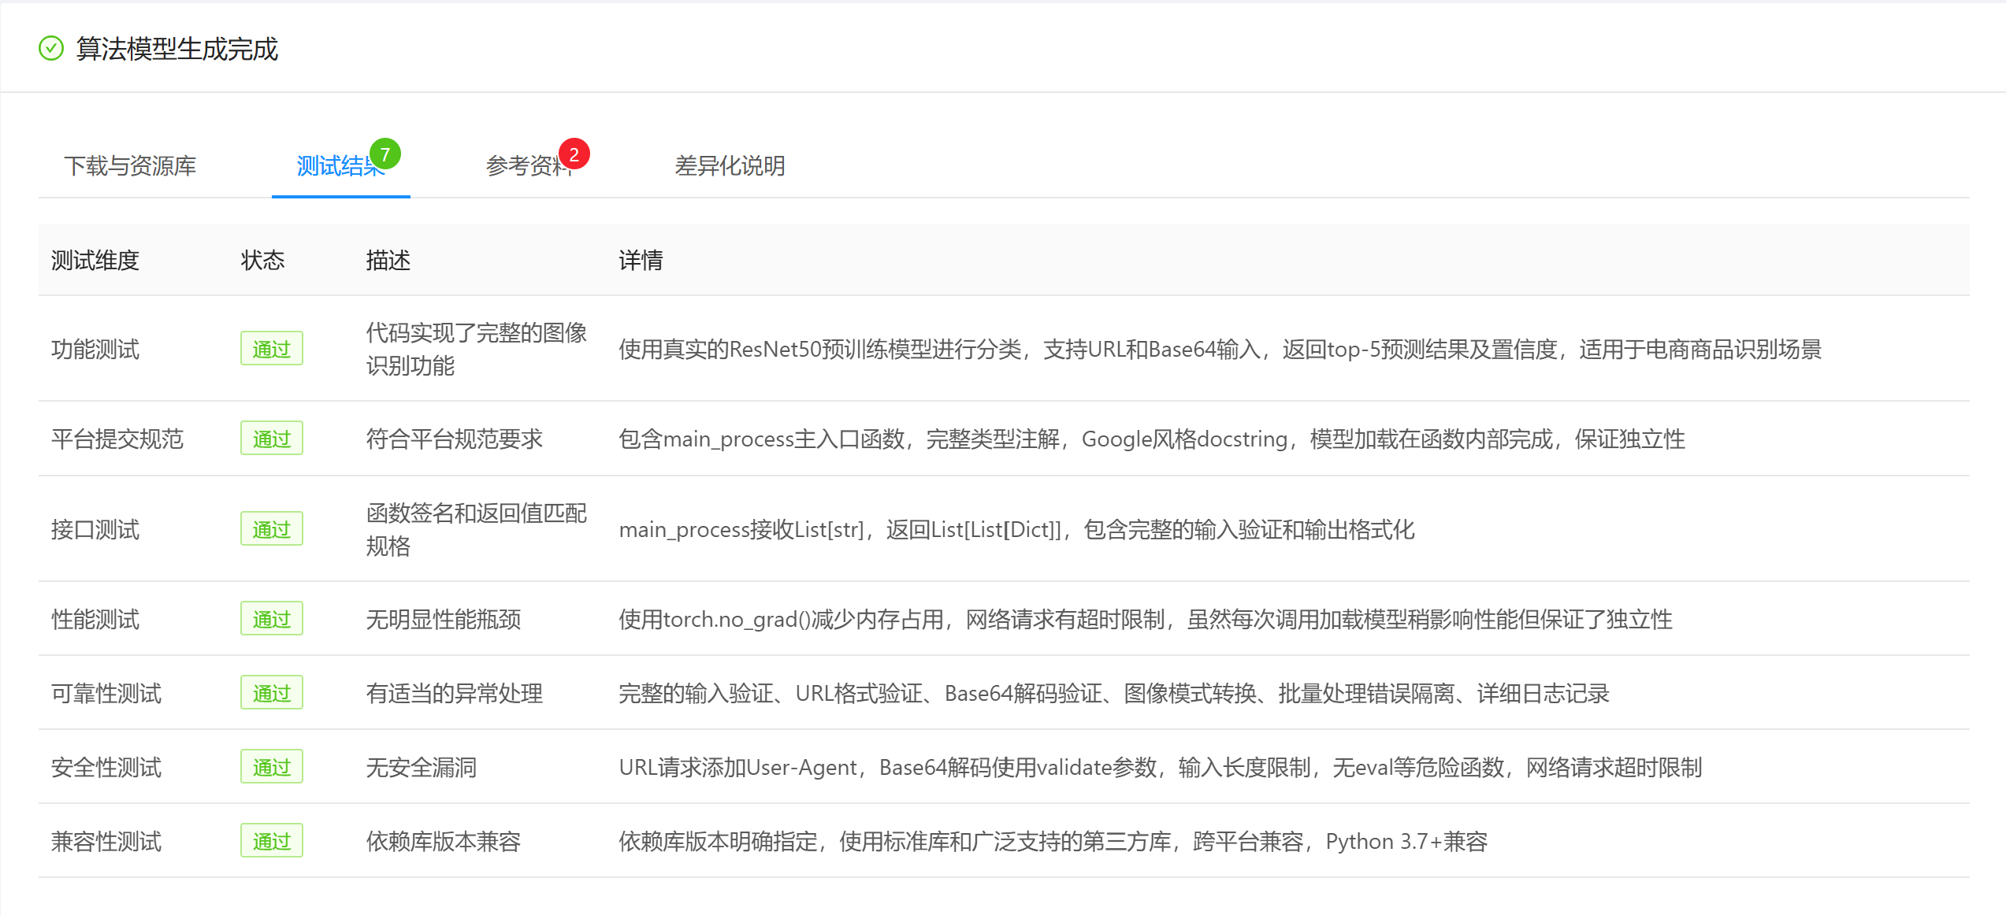
Task: Open the 差异化说明 tab
Action: coord(730,166)
